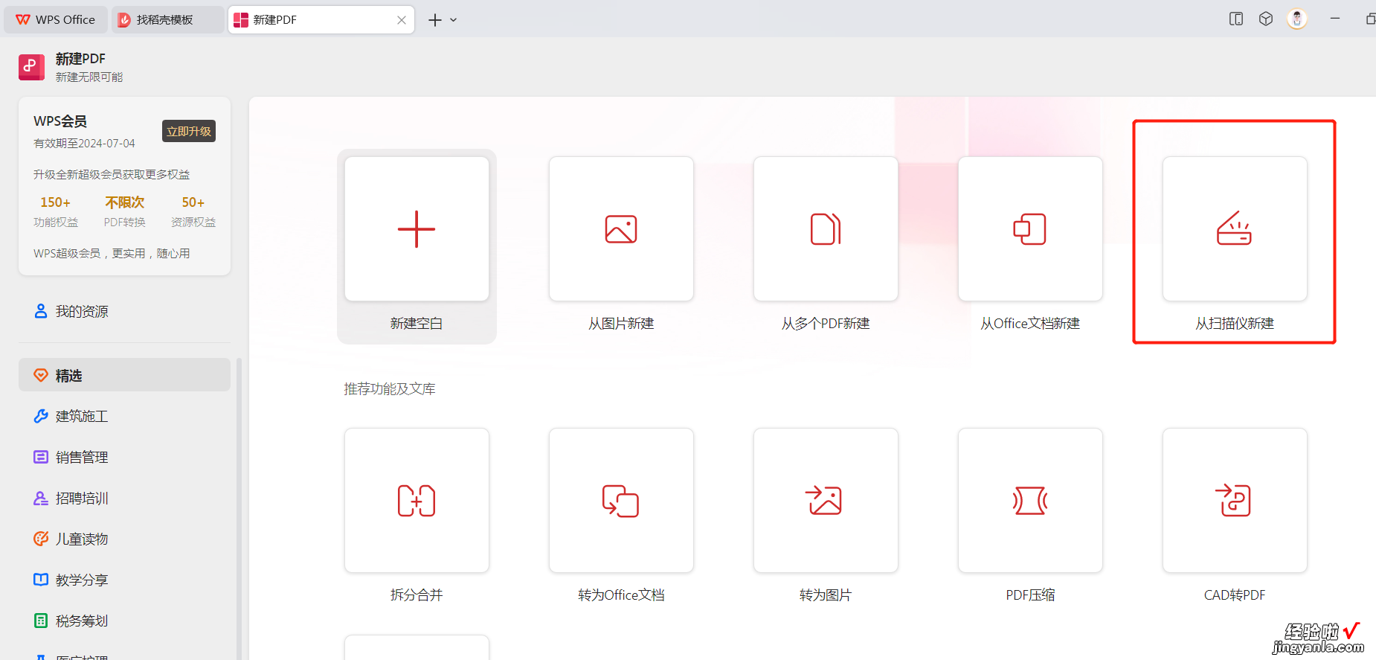The image size is (1376, 660).
Task: Click the person icon beside 我的资源
Action: click(41, 311)
